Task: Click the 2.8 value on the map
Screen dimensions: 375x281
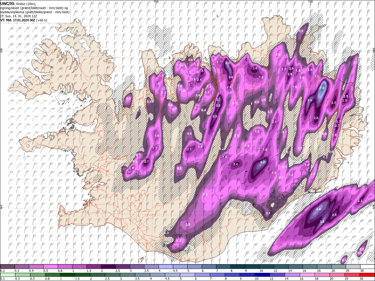Action: tap(290, 74)
